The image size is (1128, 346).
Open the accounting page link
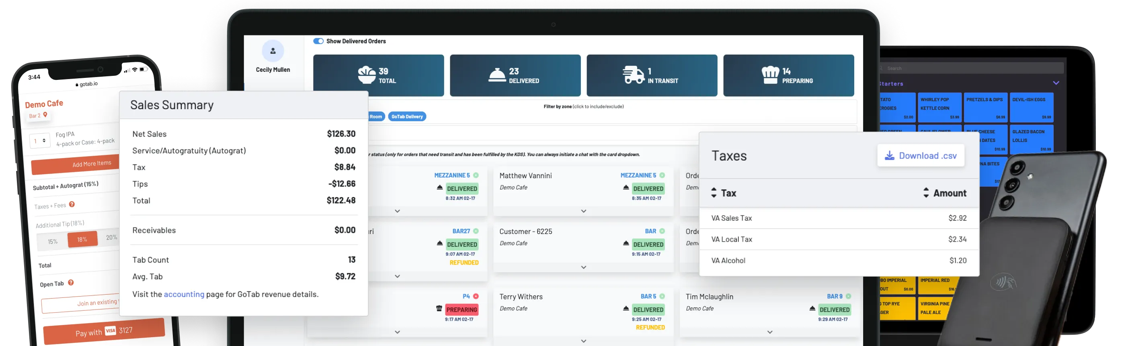pyautogui.click(x=184, y=294)
